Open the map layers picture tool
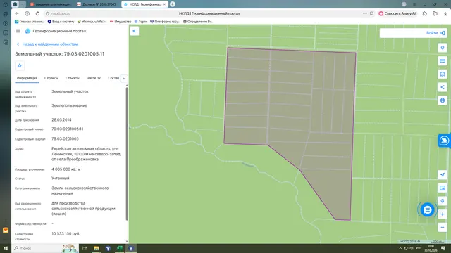The image size is (451, 253). click(x=443, y=188)
